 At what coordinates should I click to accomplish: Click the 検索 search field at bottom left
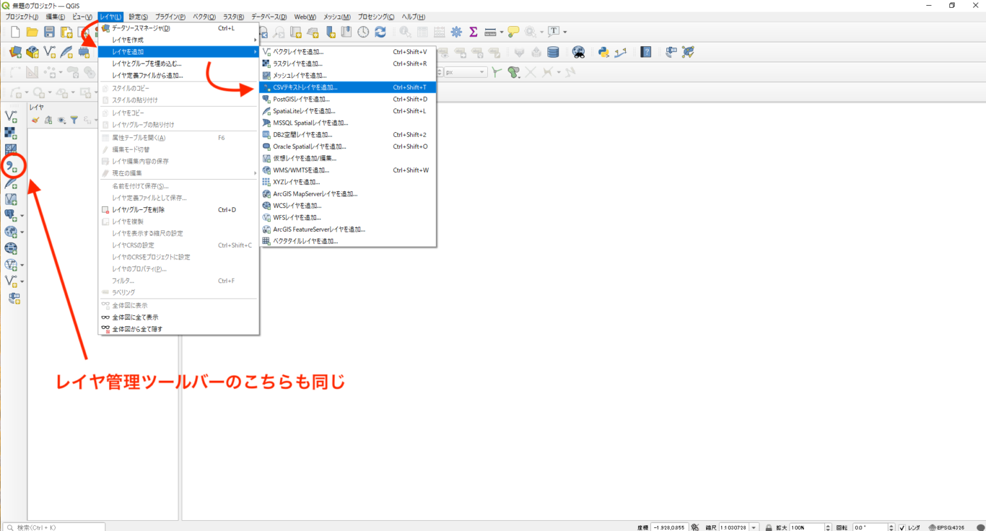click(55, 527)
